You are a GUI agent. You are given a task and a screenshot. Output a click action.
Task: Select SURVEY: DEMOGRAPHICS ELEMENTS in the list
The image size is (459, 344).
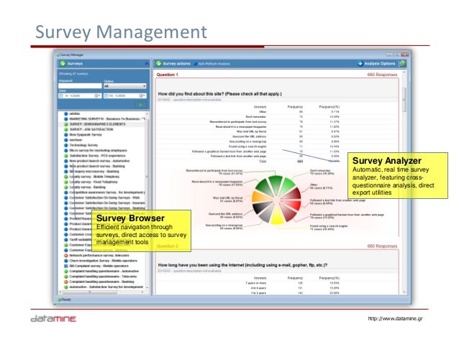97,124
